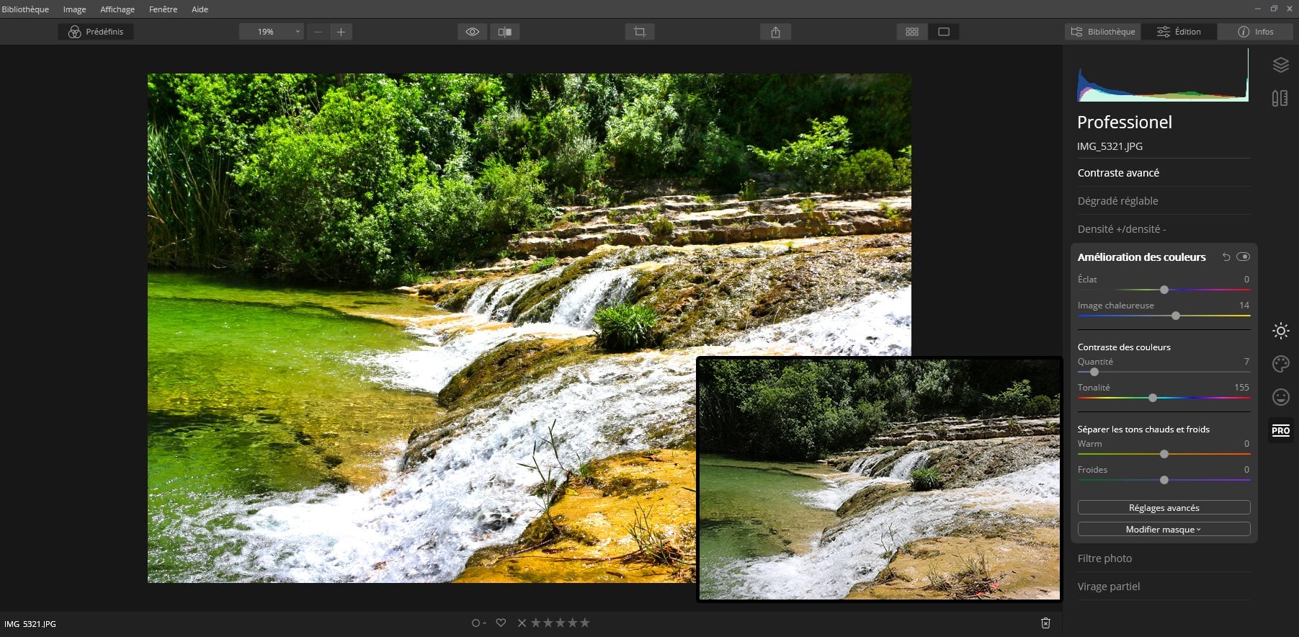Switch to the Infos tab
This screenshot has height=637, width=1299.
point(1256,32)
